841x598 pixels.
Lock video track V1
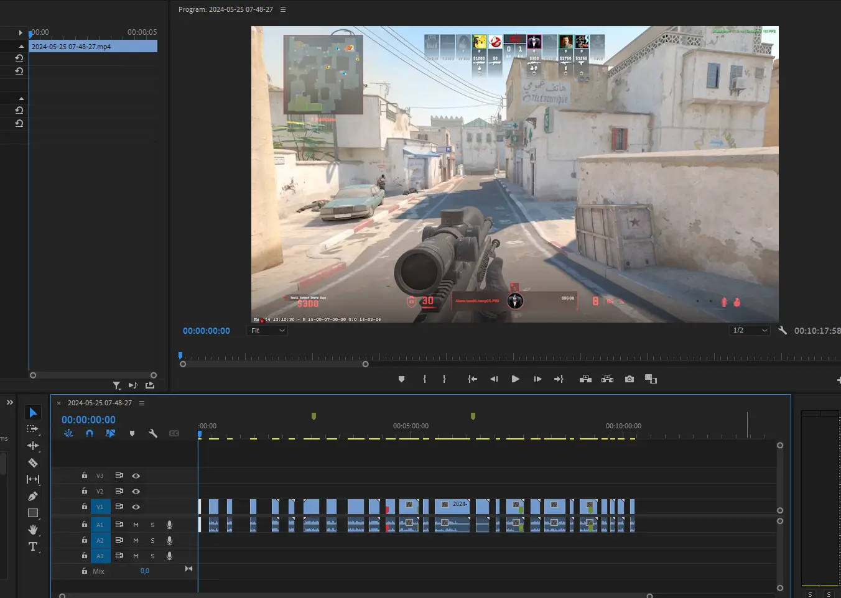tap(85, 507)
